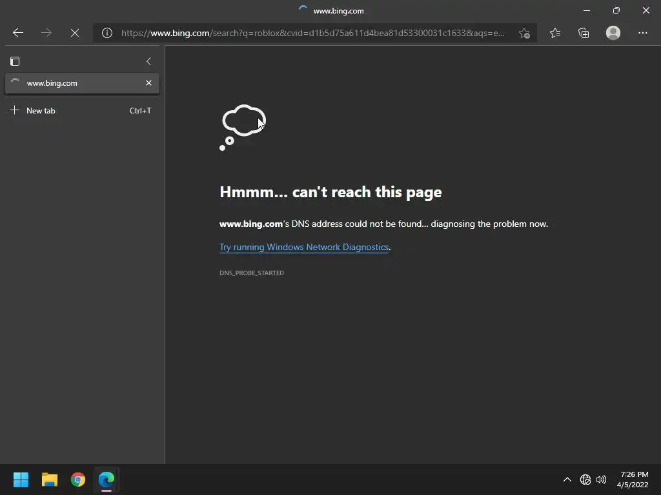Select the www.bing.com vertical tab
The height and width of the screenshot is (495, 661).
tap(82, 83)
